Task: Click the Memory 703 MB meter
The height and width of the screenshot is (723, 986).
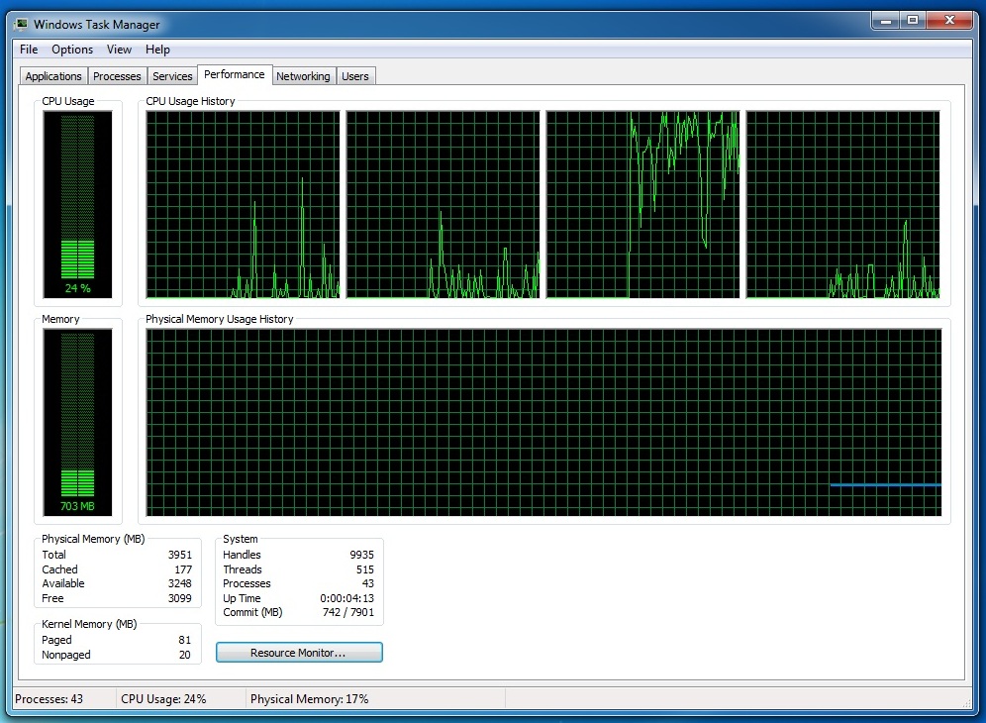Action: pos(77,422)
